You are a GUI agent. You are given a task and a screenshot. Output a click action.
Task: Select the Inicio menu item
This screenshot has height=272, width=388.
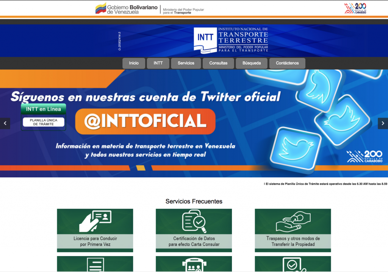(133, 63)
